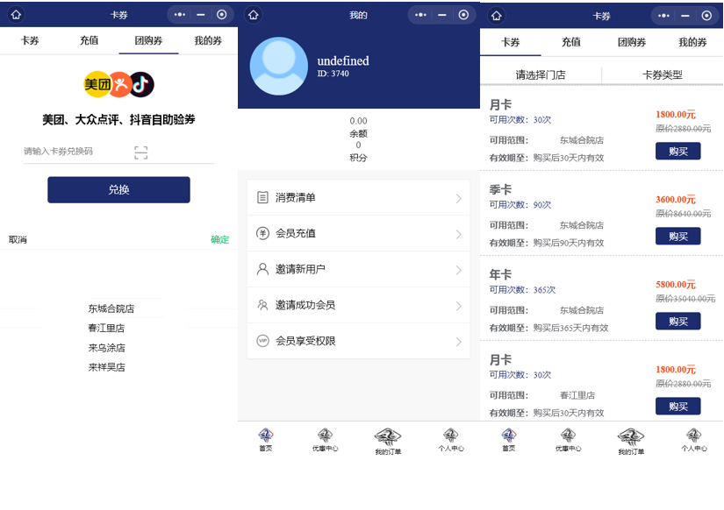Viewport: 724px width, 510px height.
Task: Click 购买 for the 季卡
Action: [678, 236]
